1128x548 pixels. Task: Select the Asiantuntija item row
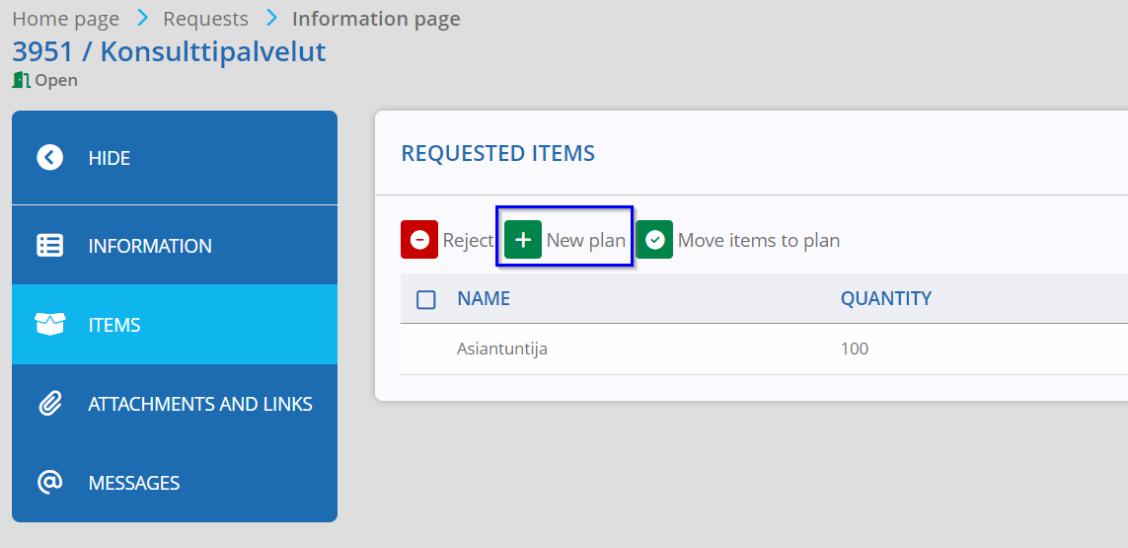tap(764, 350)
